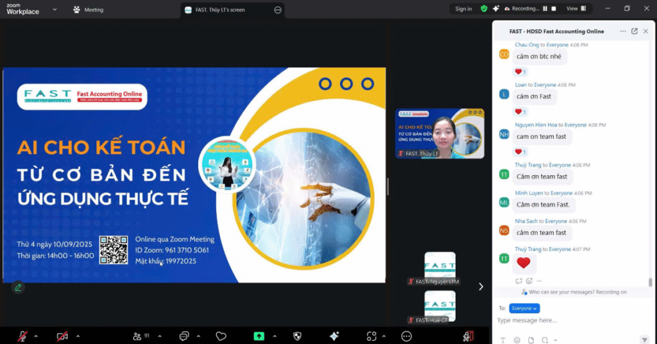
Task: Open AI Companion sparkle icon in bottom toolbar
Action: coord(334,336)
